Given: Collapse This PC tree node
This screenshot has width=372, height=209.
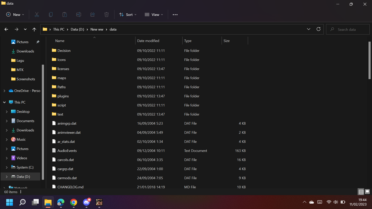Looking at the screenshot, I should point(4,102).
